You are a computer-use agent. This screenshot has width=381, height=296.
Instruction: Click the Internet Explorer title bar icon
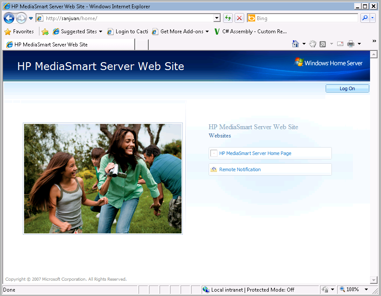7,6
